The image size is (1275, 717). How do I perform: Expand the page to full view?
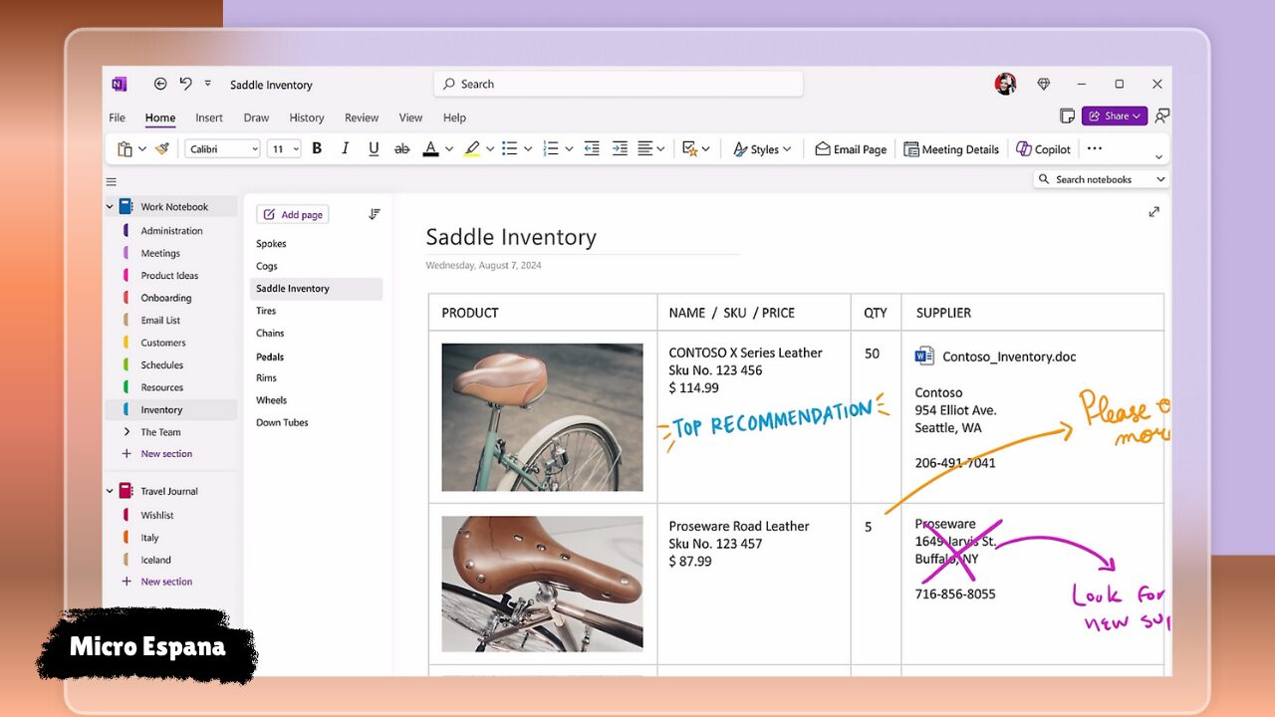(x=1153, y=212)
